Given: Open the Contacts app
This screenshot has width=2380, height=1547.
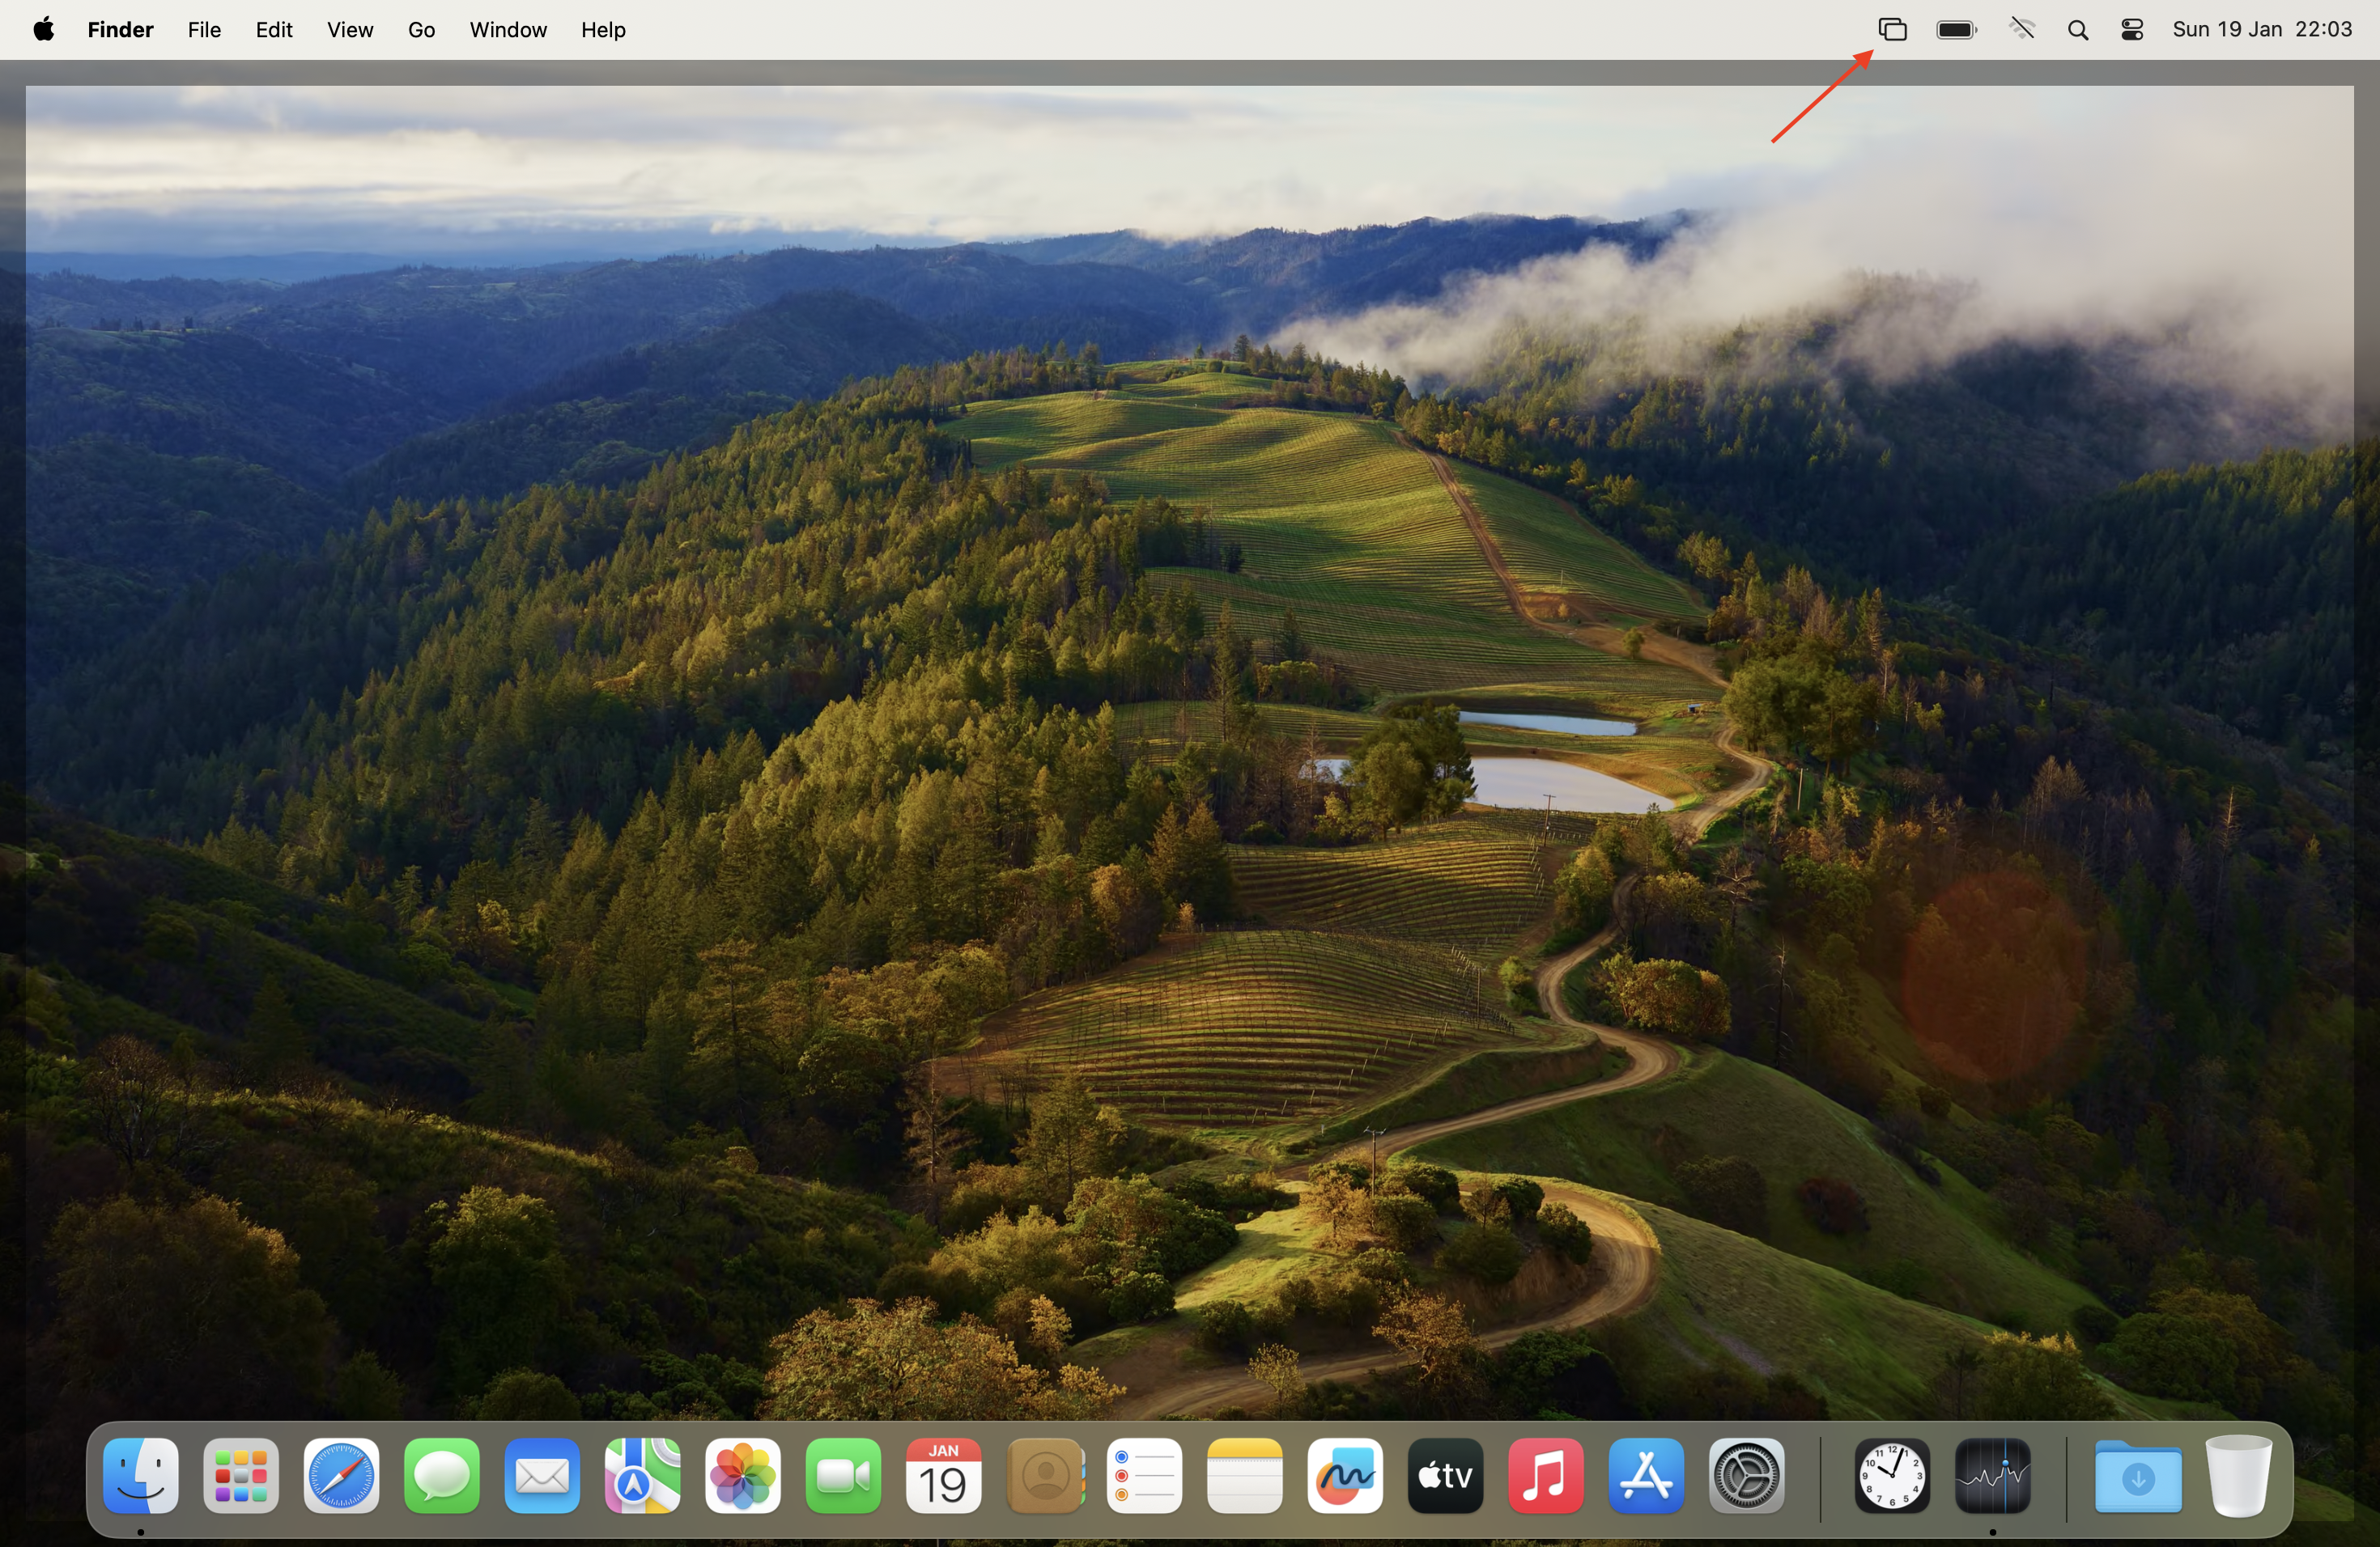Looking at the screenshot, I should (x=1045, y=1476).
